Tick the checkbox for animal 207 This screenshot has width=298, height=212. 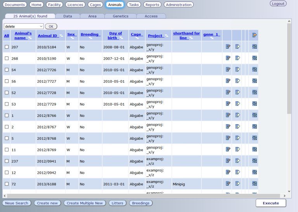pos(7,47)
